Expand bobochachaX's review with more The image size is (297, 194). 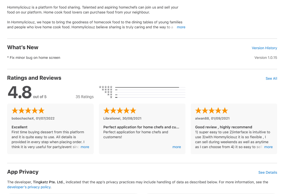point(85,147)
